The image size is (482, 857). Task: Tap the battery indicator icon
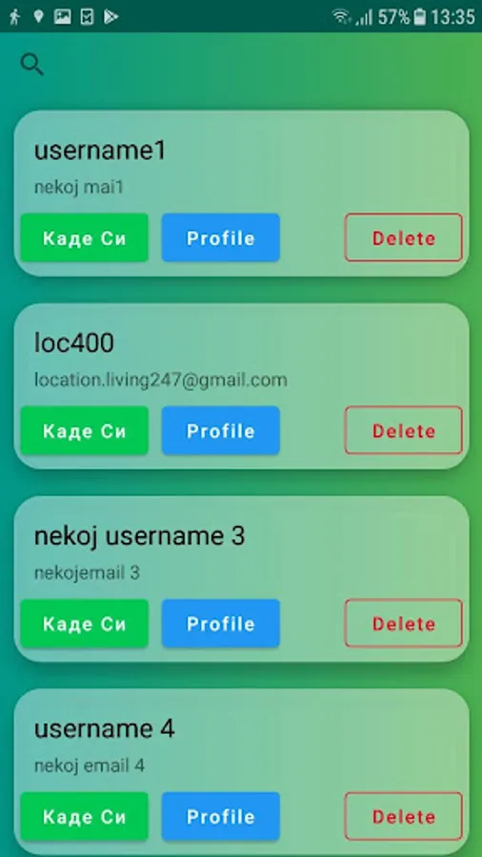click(x=419, y=17)
